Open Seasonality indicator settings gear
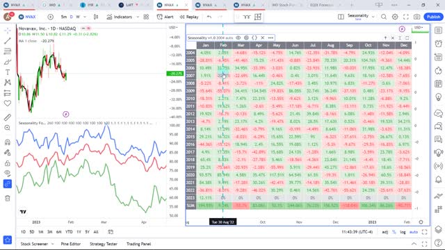The height and width of the screenshot is (250, 445). point(246,37)
